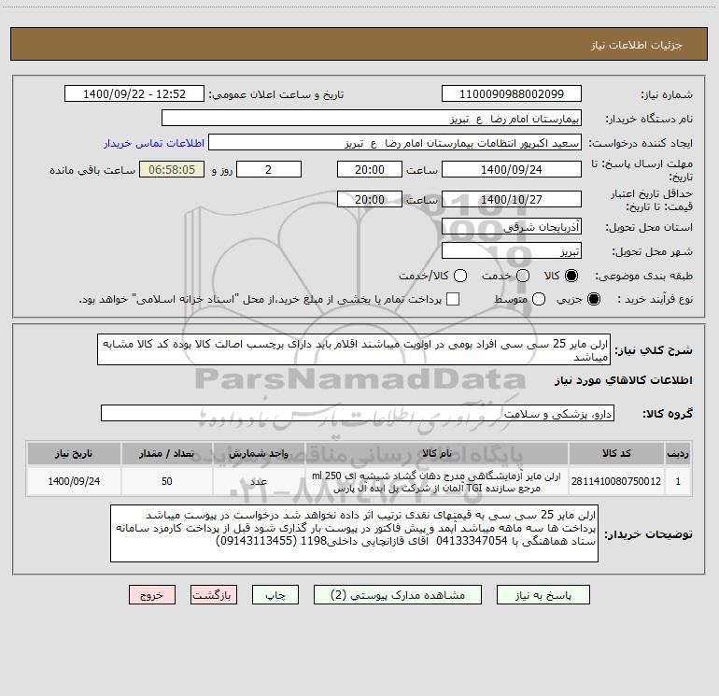
Task: Click the ساعت باقی مانده label
Action: click(92, 170)
